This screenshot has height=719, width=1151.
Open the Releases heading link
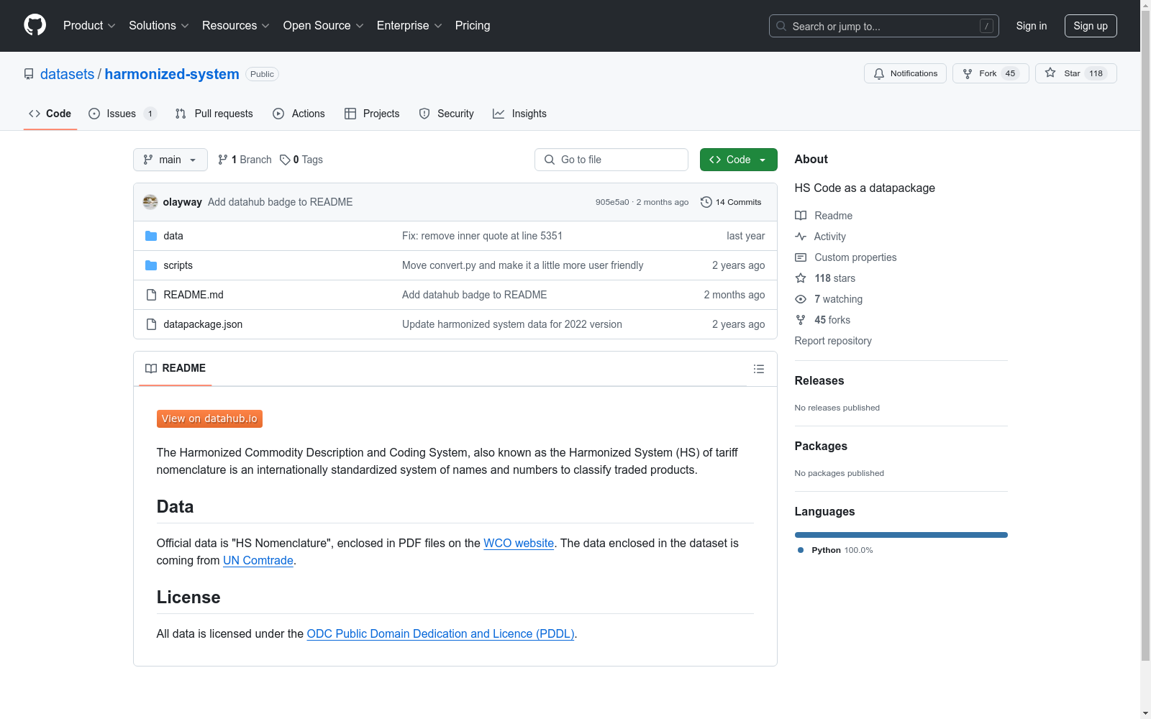tap(819, 381)
